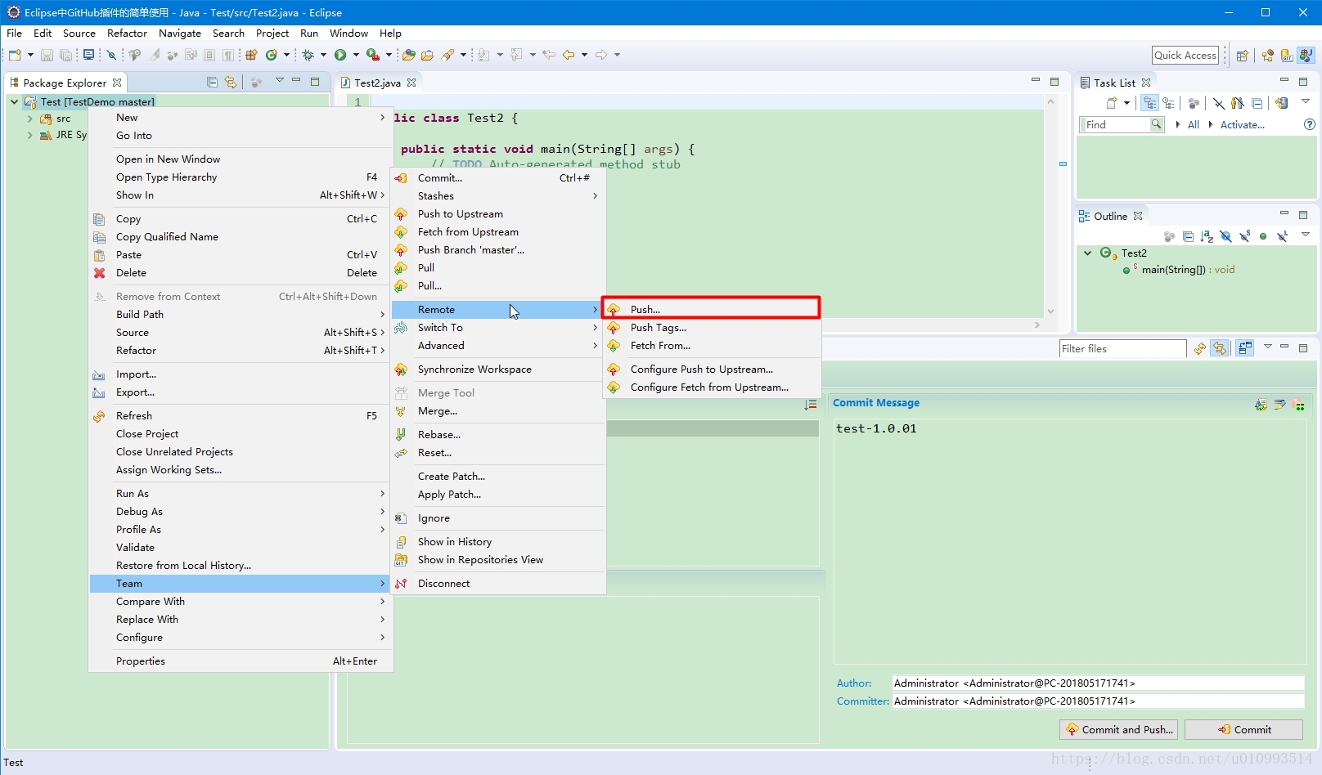Select Push... in the Remote submenu
The width and height of the screenshot is (1322, 775).
(x=711, y=309)
